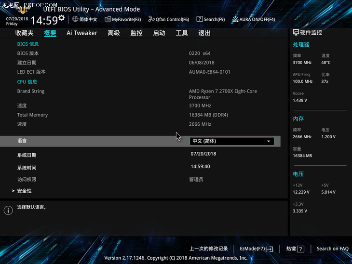The width and height of the screenshot is (352, 264).
Task: Click the system date value 07/20/2018
Action: click(203, 154)
